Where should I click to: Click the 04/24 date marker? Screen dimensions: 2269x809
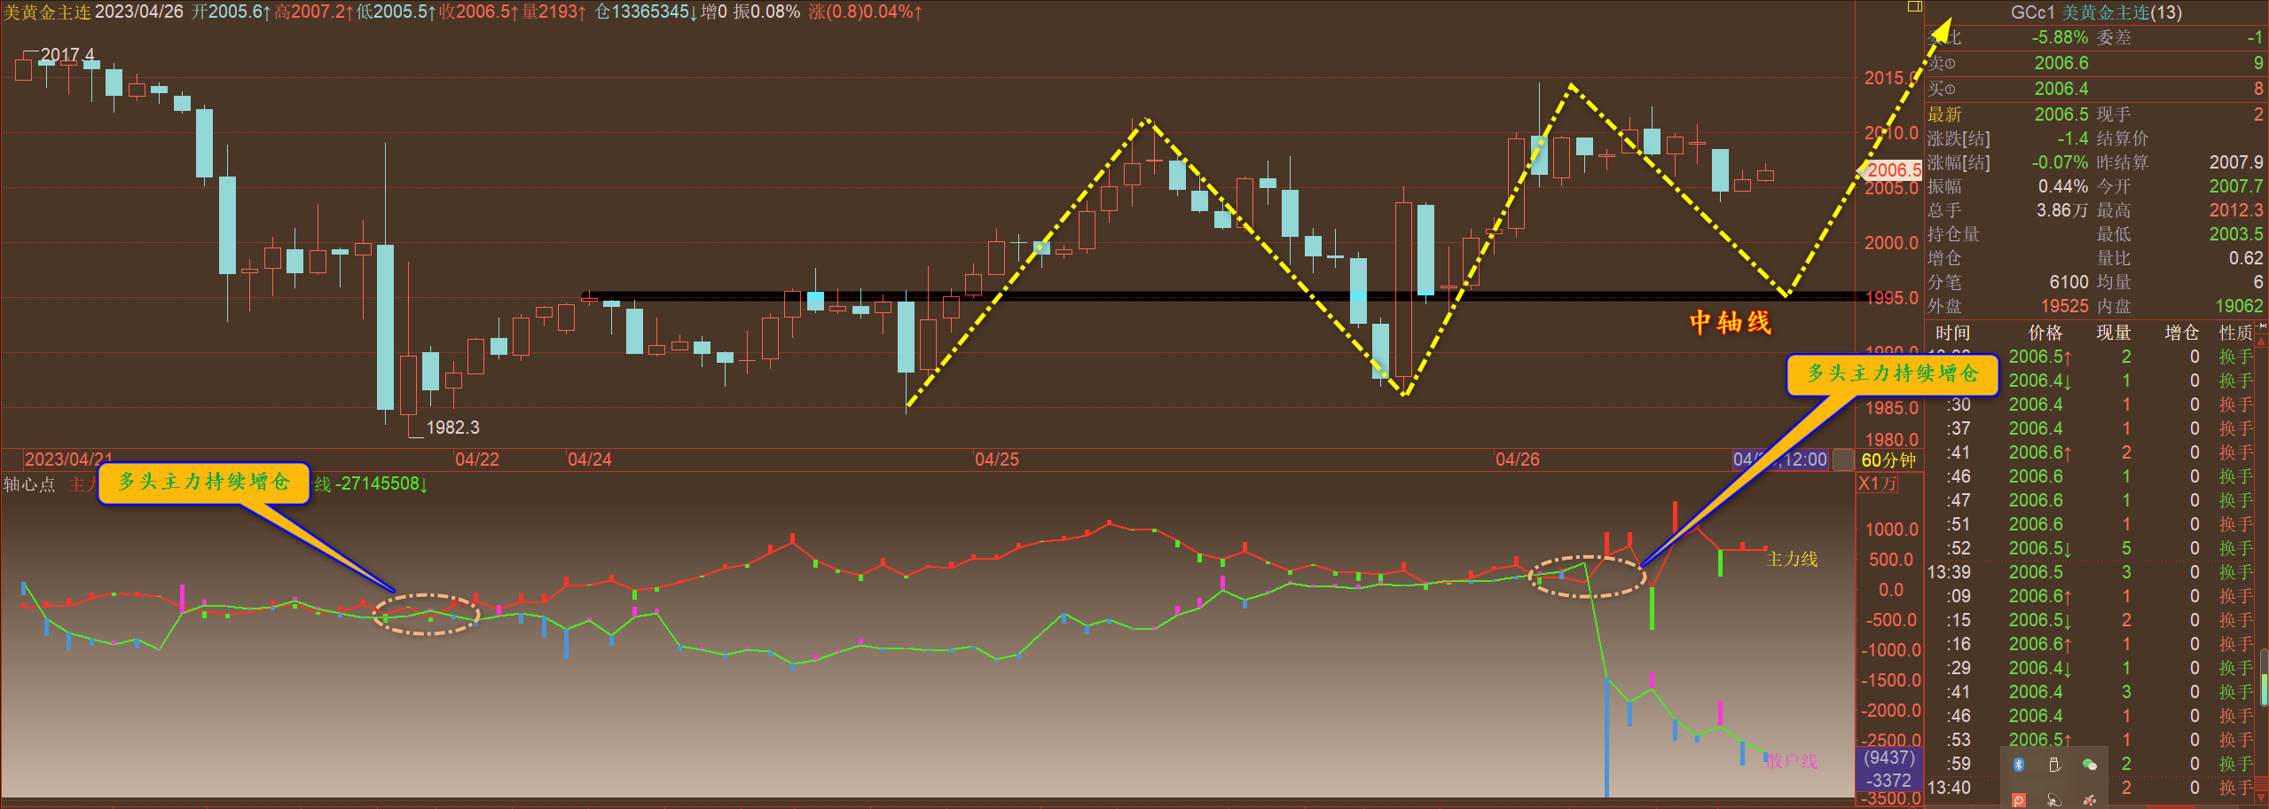[590, 459]
